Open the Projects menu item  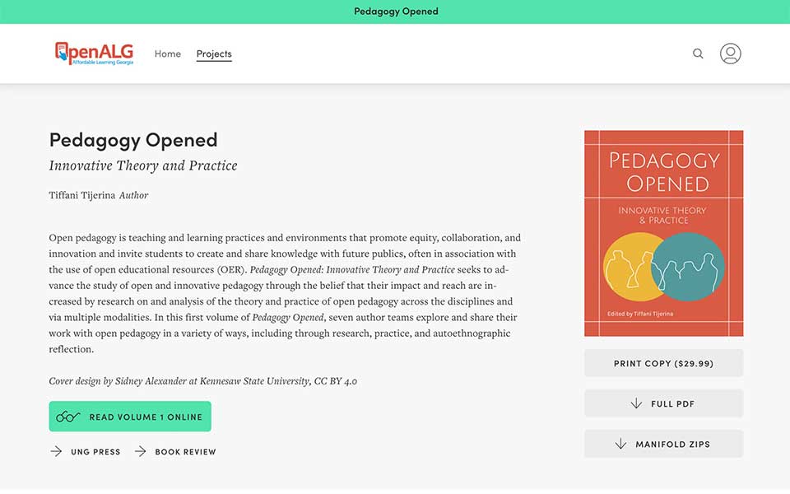click(214, 54)
